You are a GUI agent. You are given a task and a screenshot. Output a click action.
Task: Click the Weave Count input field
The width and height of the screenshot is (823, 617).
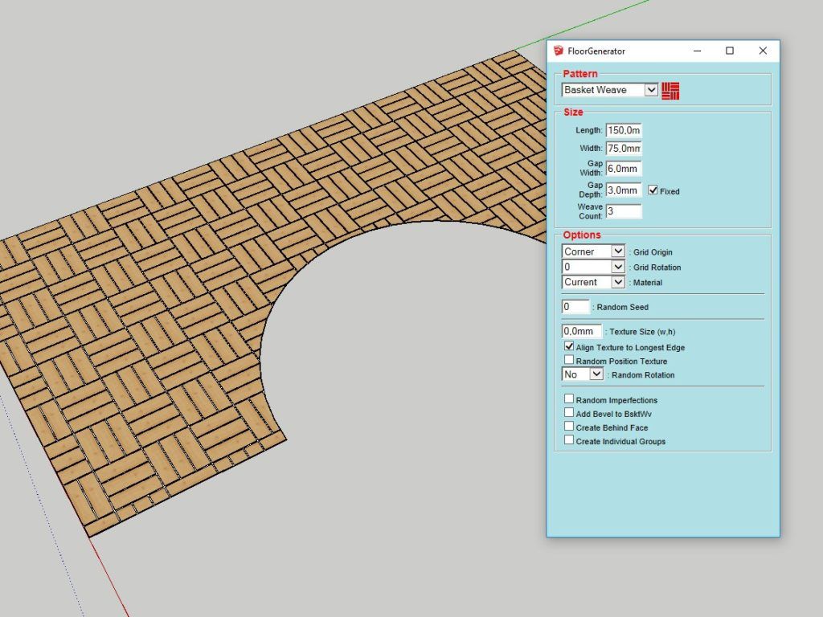pos(624,211)
